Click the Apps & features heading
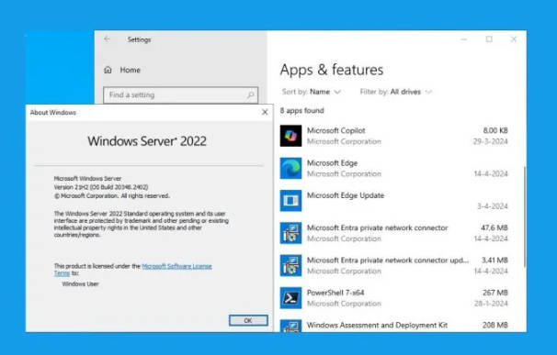This screenshot has width=557, height=355. pyautogui.click(x=332, y=70)
